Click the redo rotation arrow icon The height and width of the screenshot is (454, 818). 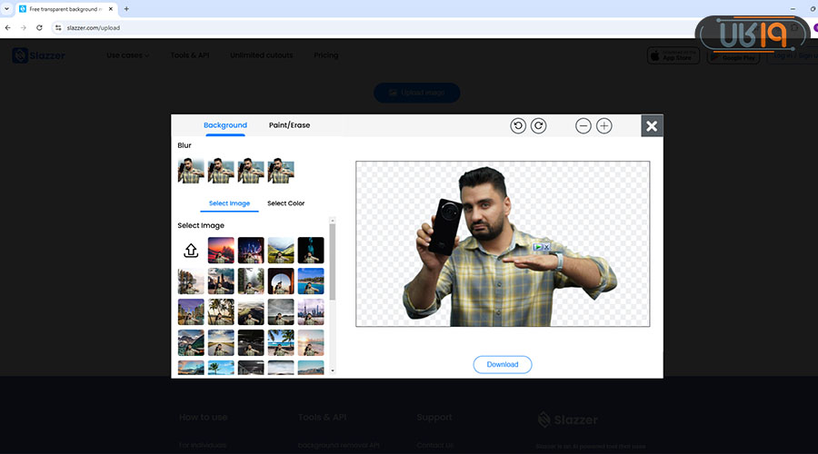click(538, 126)
